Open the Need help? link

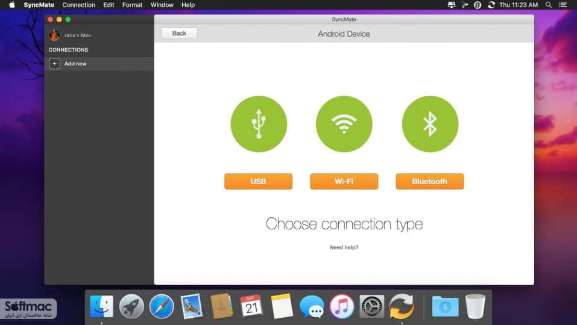tap(344, 247)
